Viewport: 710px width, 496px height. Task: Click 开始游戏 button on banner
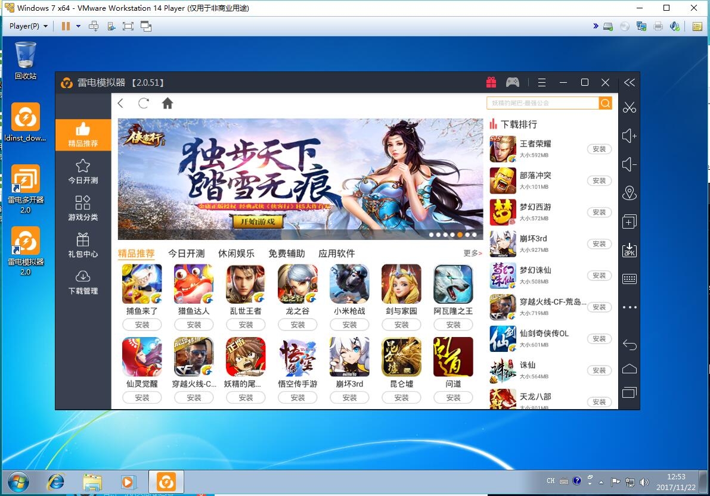click(x=258, y=222)
